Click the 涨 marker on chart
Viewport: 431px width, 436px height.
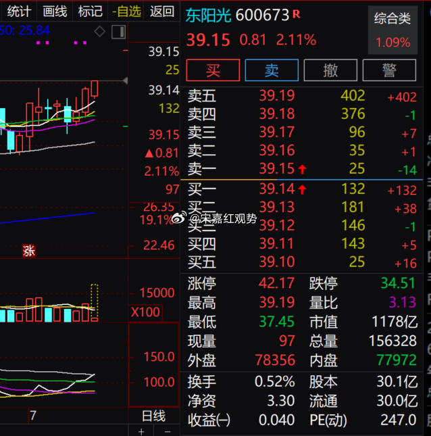(x=29, y=251)
